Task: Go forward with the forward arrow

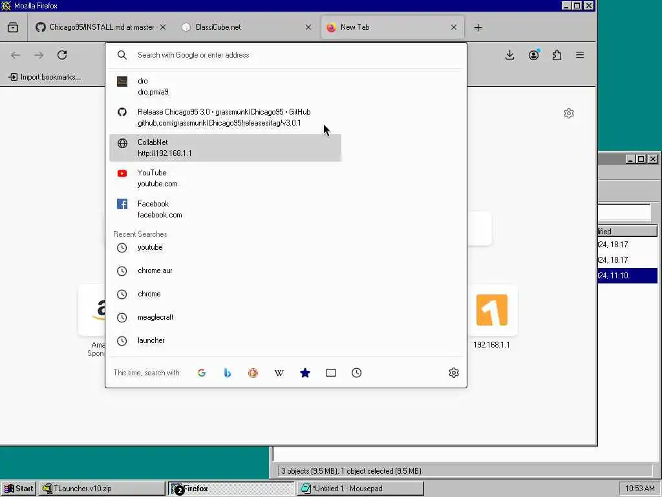Action: (x=39, y=55)
